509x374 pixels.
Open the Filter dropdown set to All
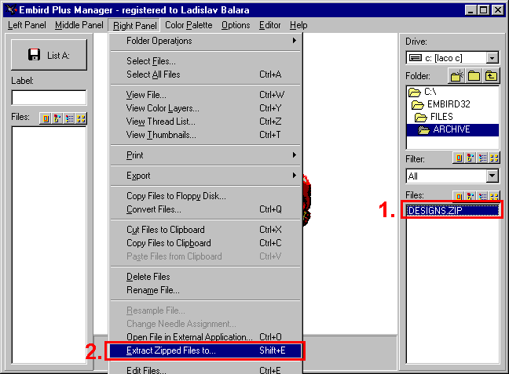(x=493, y=176)
